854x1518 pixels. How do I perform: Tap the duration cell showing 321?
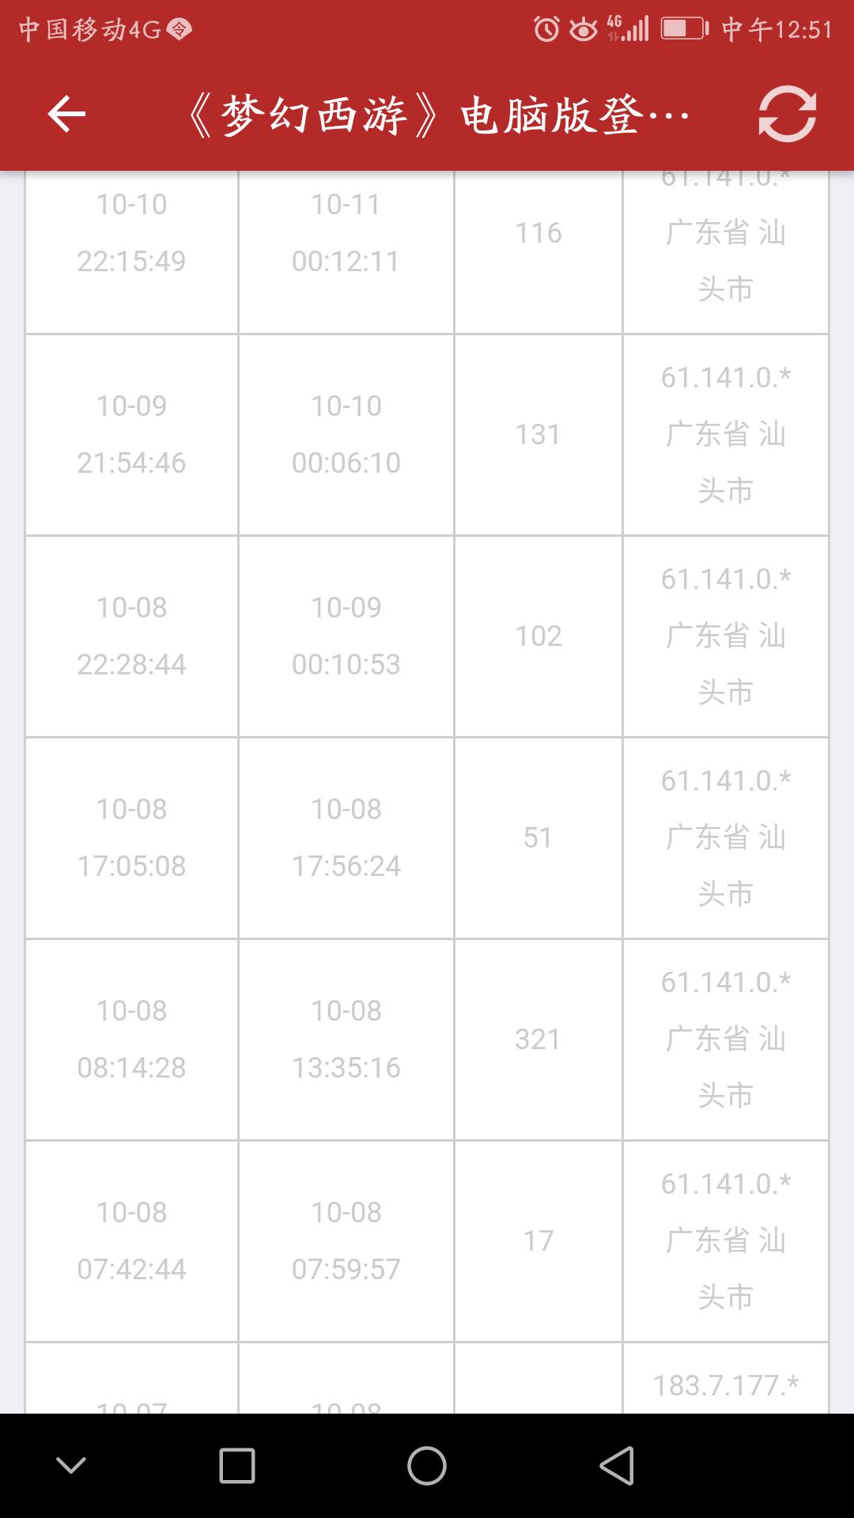(x=538, y=1040)
